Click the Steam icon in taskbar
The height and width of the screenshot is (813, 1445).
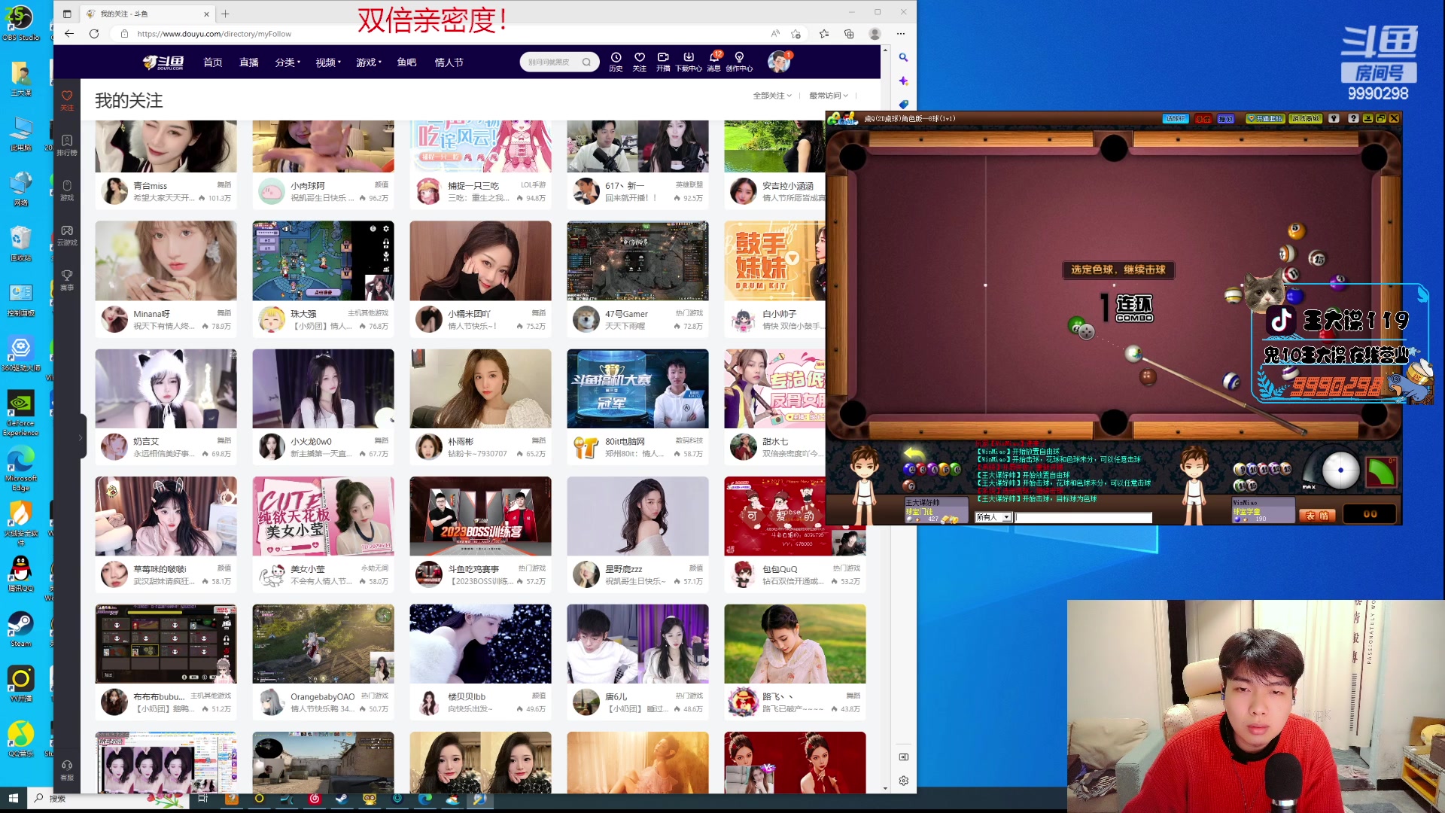coord(342,799)
